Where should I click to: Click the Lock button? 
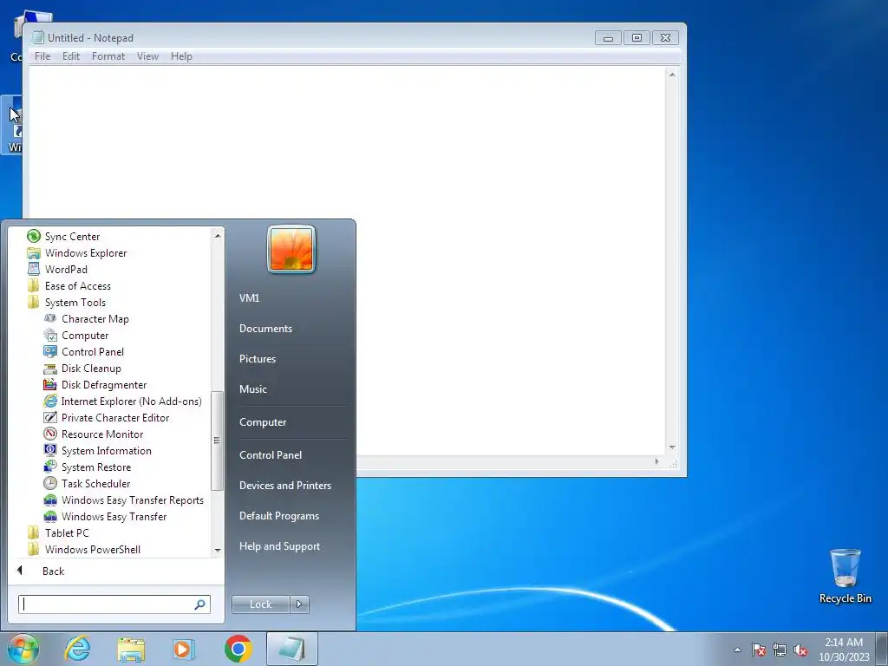click(260, 604)
